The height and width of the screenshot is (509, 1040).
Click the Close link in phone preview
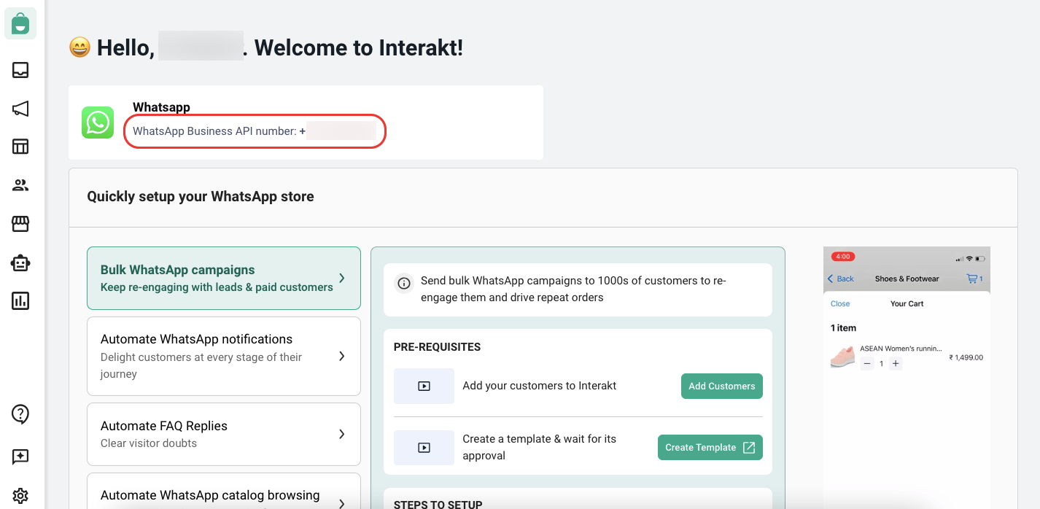click(x=840, y=303)
